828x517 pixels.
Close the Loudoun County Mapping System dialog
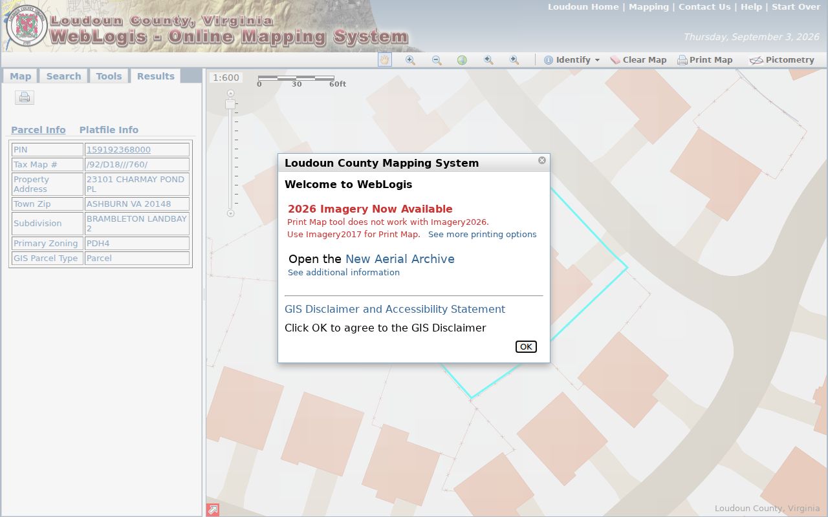[542, 160]
